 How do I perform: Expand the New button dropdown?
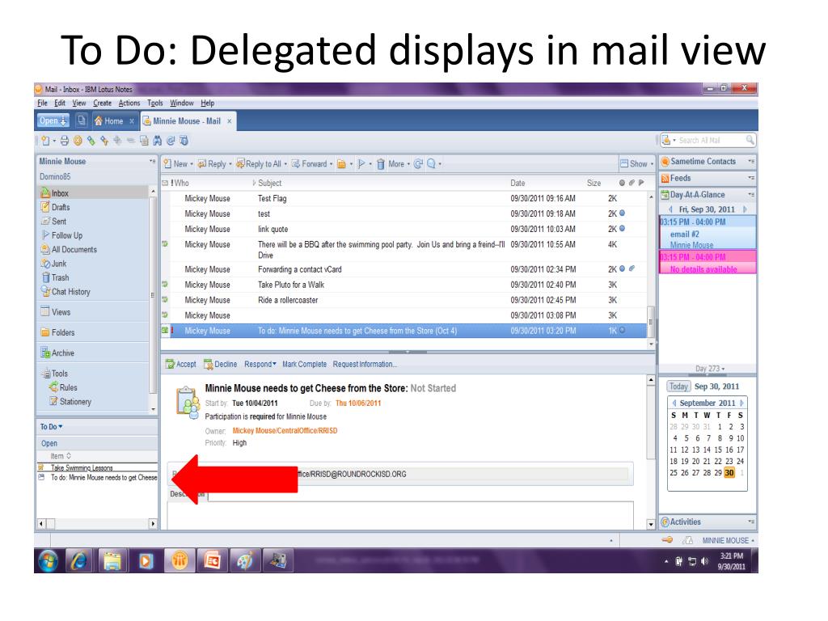click(192, 164)
